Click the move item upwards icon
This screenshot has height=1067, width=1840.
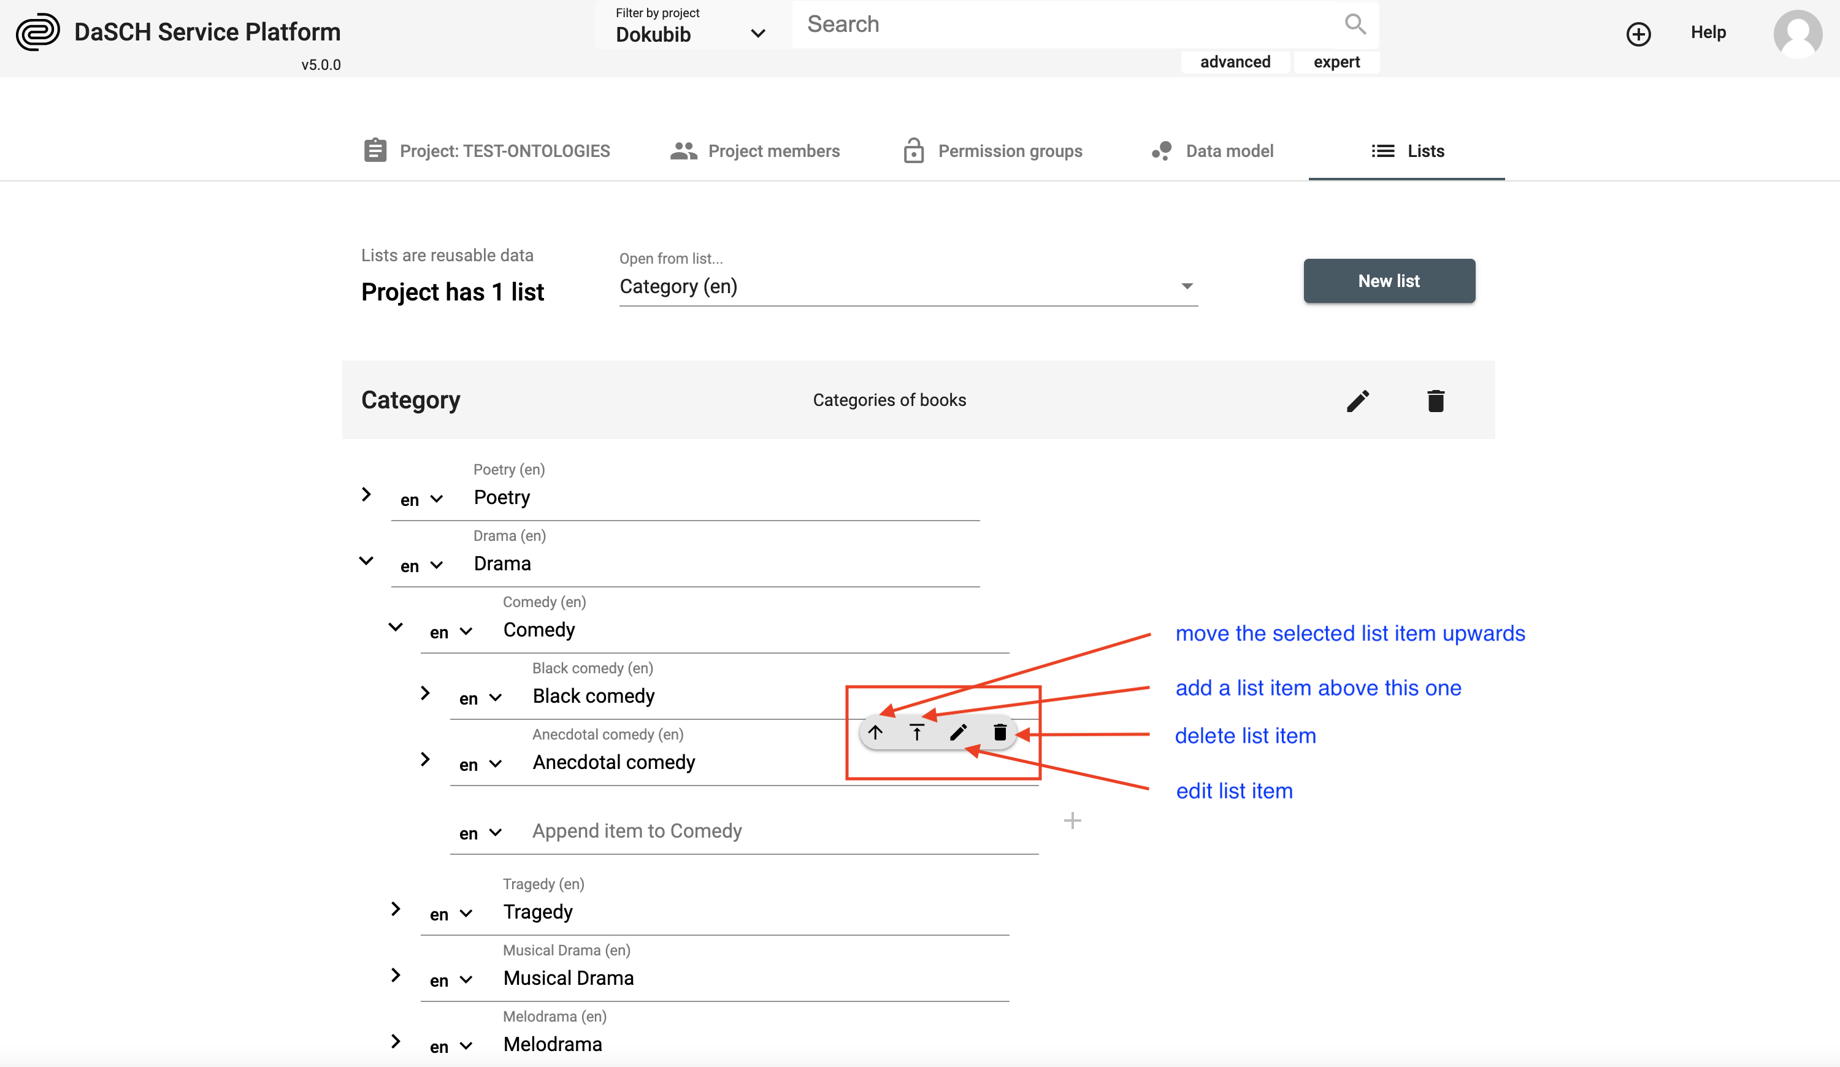[876, 734]
